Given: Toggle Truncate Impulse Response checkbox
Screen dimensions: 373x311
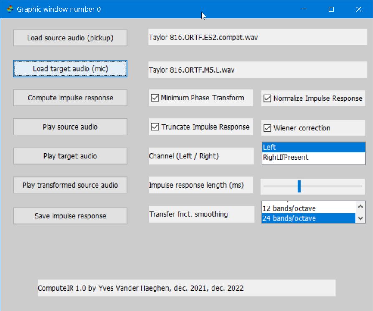Looking at the screenshot, I should (155, 127).
